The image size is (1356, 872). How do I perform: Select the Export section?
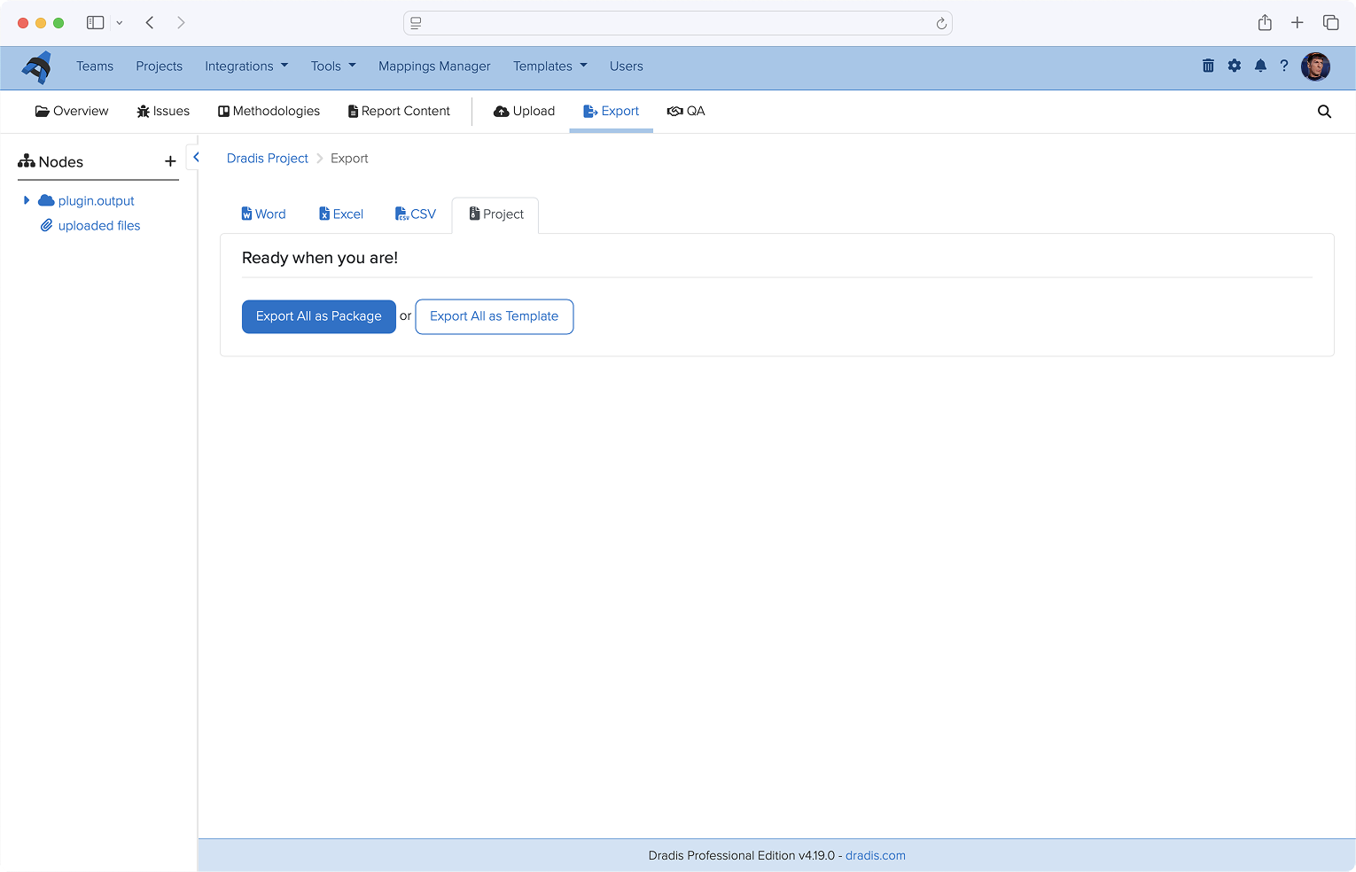611,112
